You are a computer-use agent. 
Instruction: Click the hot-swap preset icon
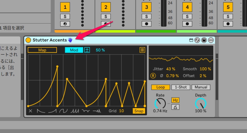coord(198,40)
